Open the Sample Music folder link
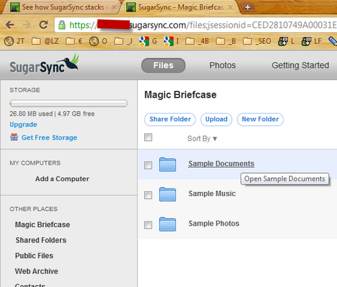The width and height of the screenshot is (337, 287). [x=212, y=193]
